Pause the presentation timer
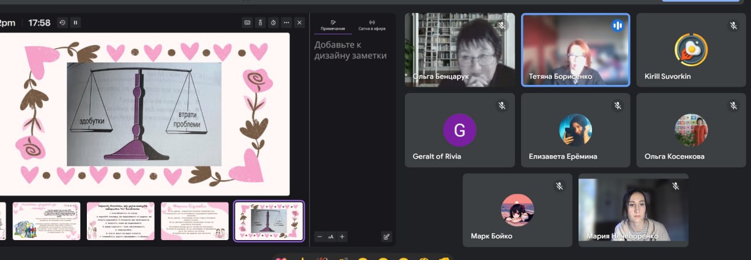This screenshot has width=751, height=260. pos(75,23)
